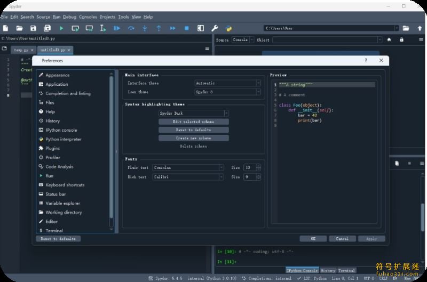Click Cancel in Preferences dialog
Viewport: 427px width, 282px height.
tap(342, 239)
